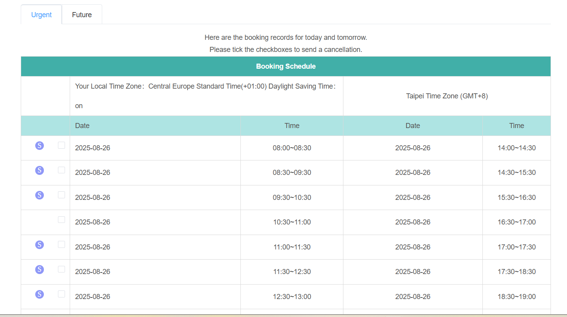Screen dimensions: 567x317
Task: Click the S icon for 09:30~10:30 booking
Action: [40, 195]
